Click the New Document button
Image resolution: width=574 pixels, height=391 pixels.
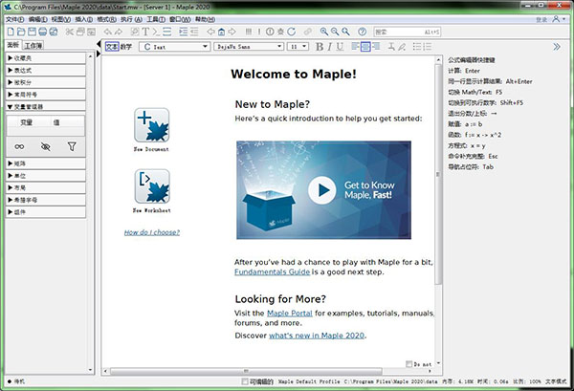point(151,125)
